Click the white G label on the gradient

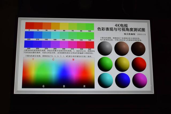tap(43, 86)
